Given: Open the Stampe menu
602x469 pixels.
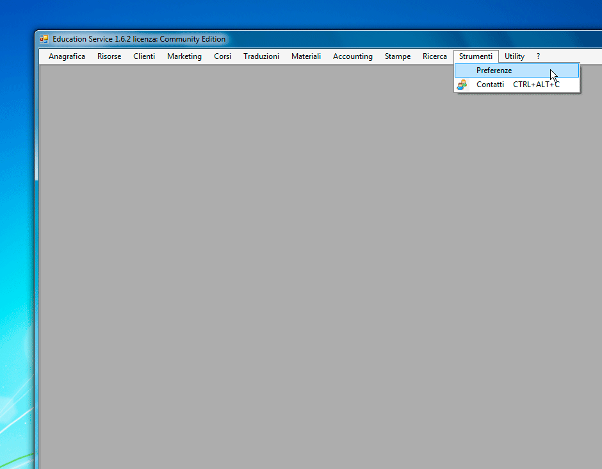Looking at the screenshot, I should click(397, 56).
